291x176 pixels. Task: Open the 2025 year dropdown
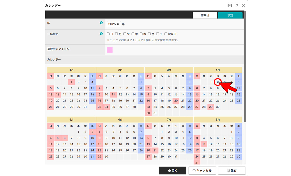[114, 24]
